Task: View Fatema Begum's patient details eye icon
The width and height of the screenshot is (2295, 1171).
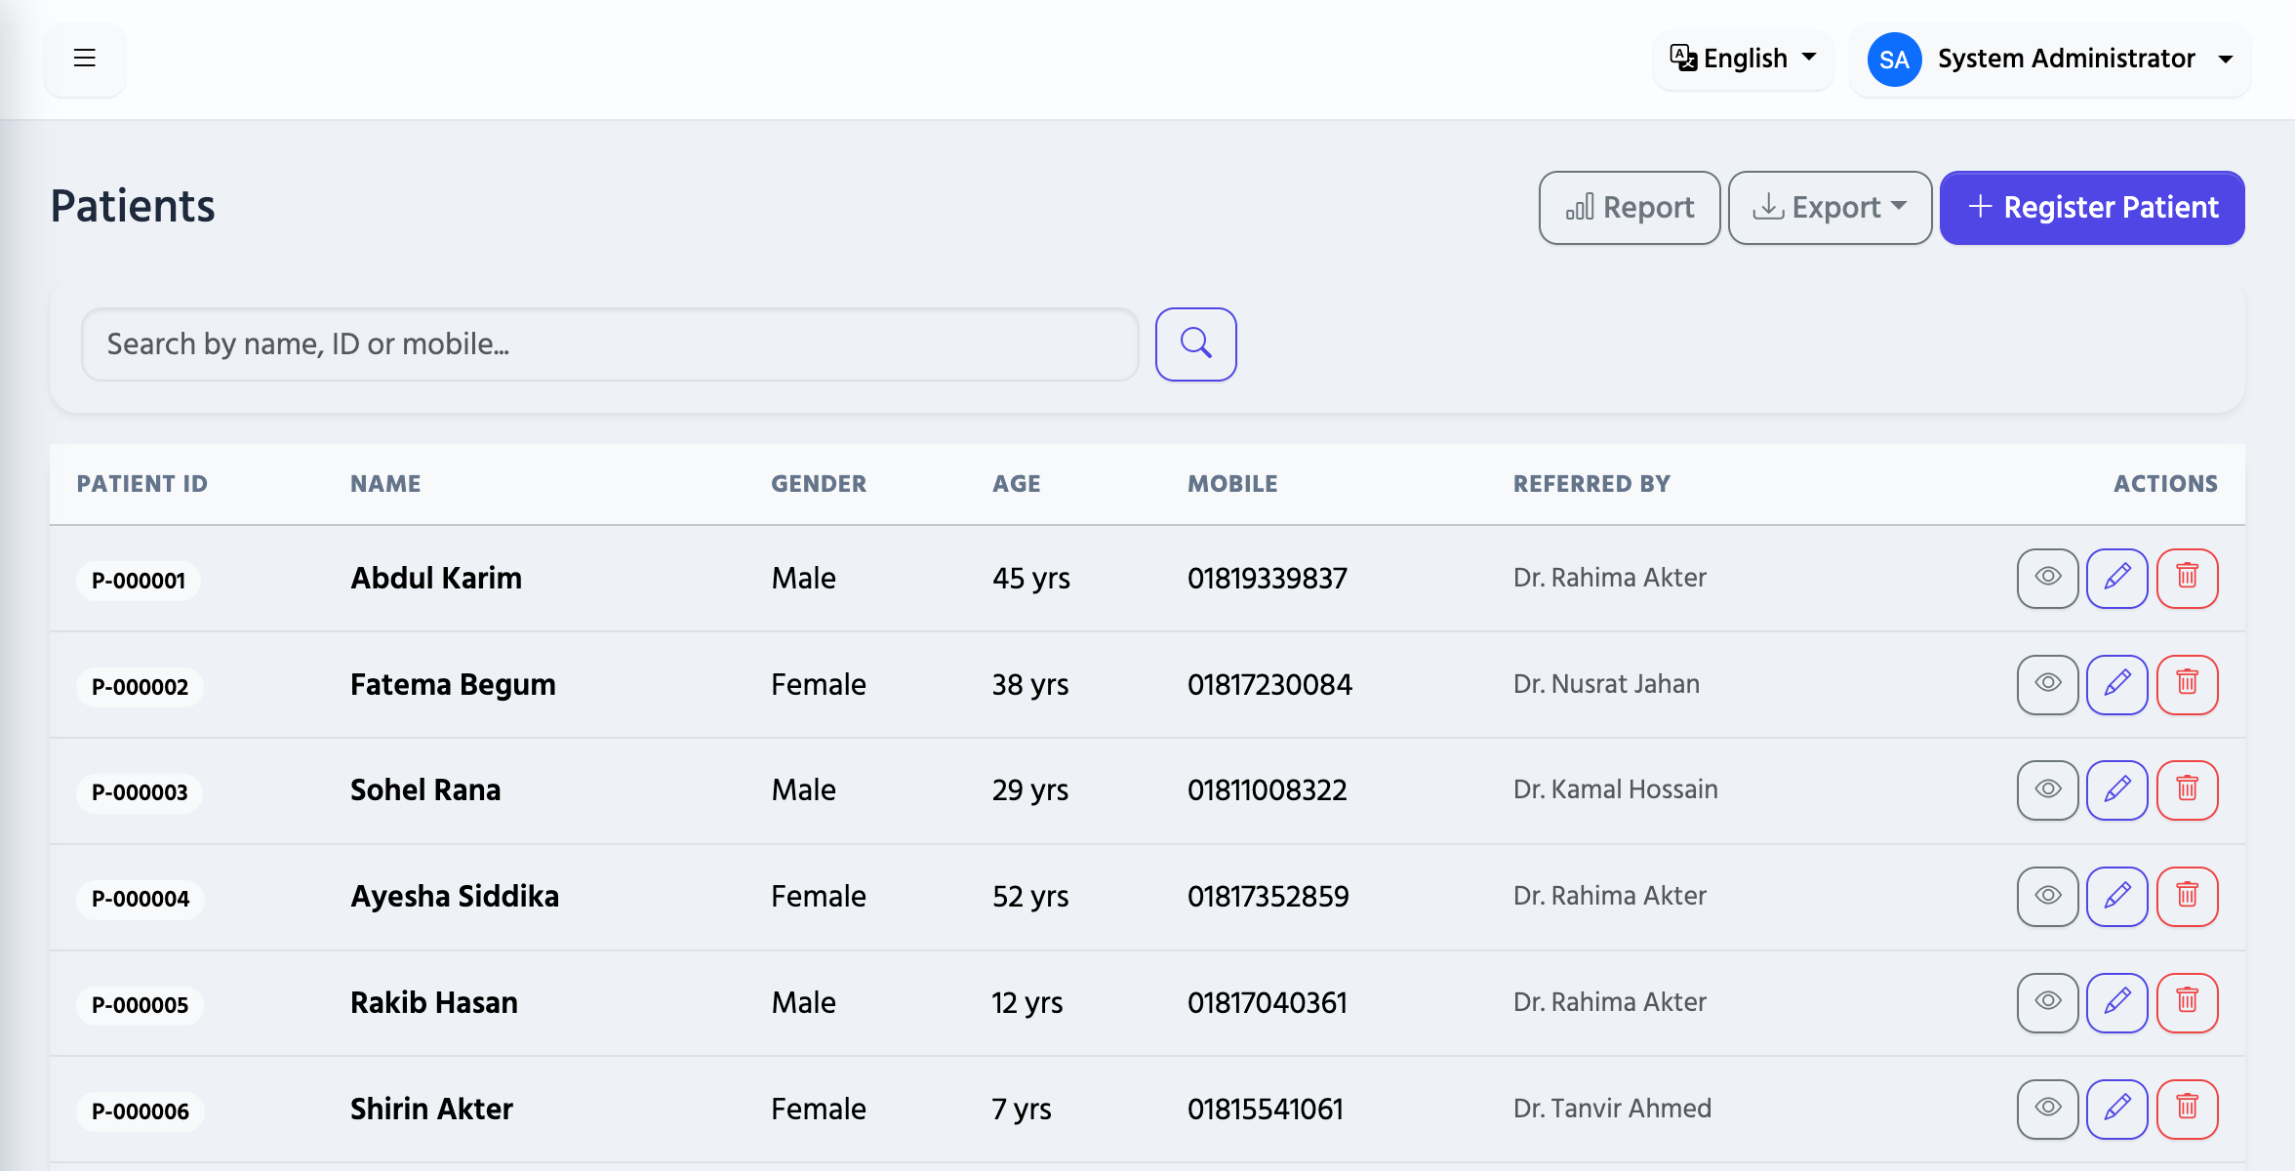Action: coord(2047,684)
